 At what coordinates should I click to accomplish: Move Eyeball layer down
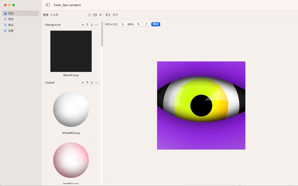coord(92,83)
